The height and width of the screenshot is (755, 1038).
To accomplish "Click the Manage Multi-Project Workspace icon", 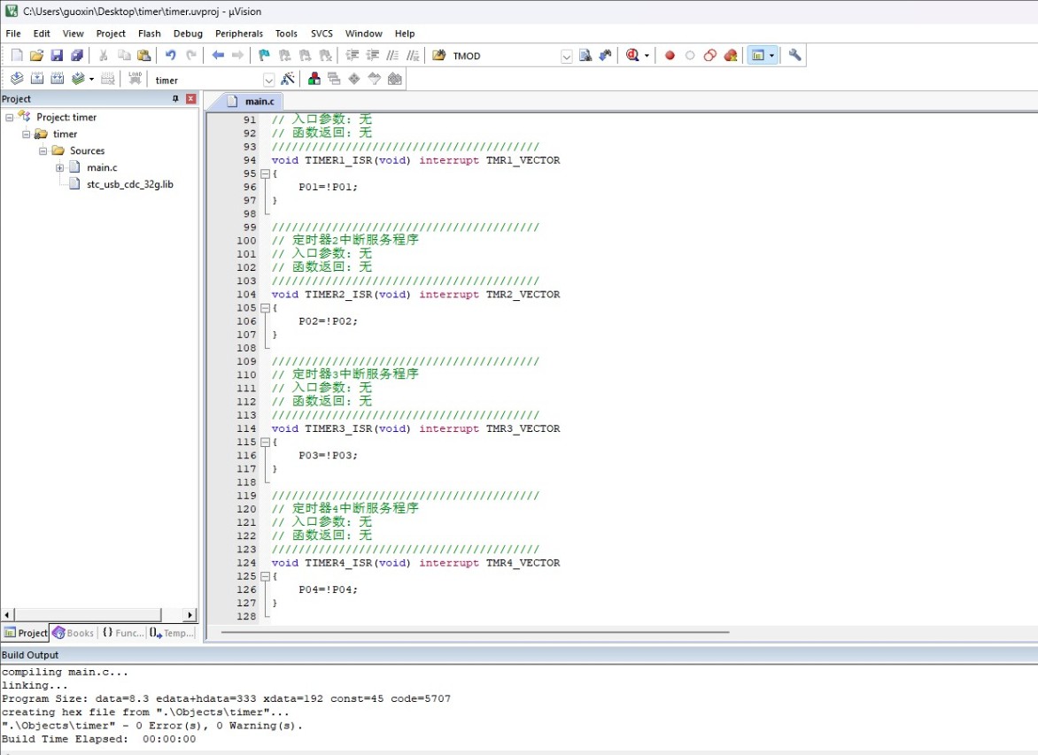I will tap(334, 79).
